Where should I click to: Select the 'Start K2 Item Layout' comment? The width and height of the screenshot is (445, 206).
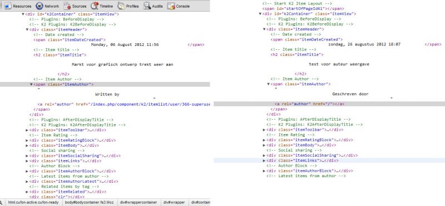pos(297,4)
